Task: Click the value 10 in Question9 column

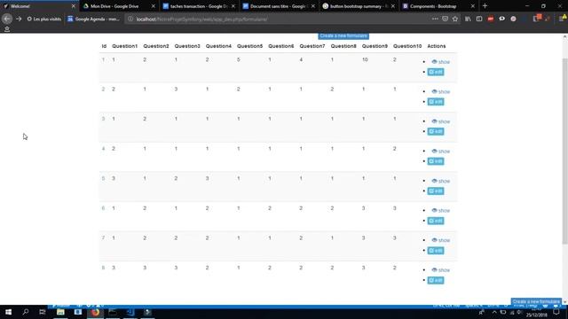Action: [x=365, y=59]
